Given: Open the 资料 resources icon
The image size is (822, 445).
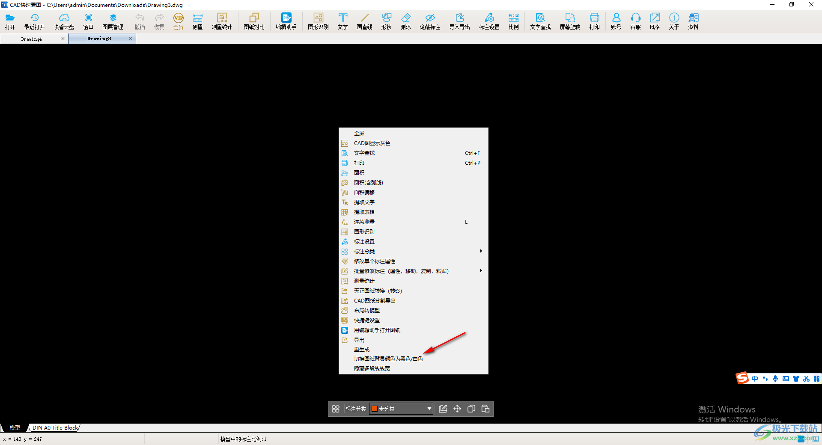Looking at the screenshot, I should [x=693, y=21].
